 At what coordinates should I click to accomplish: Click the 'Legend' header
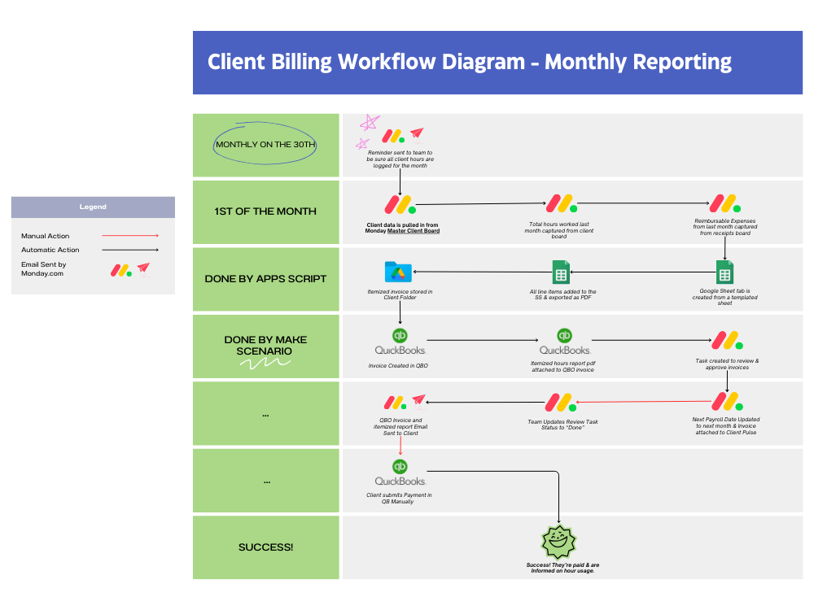pyautogui.click(x=93, y=207)
